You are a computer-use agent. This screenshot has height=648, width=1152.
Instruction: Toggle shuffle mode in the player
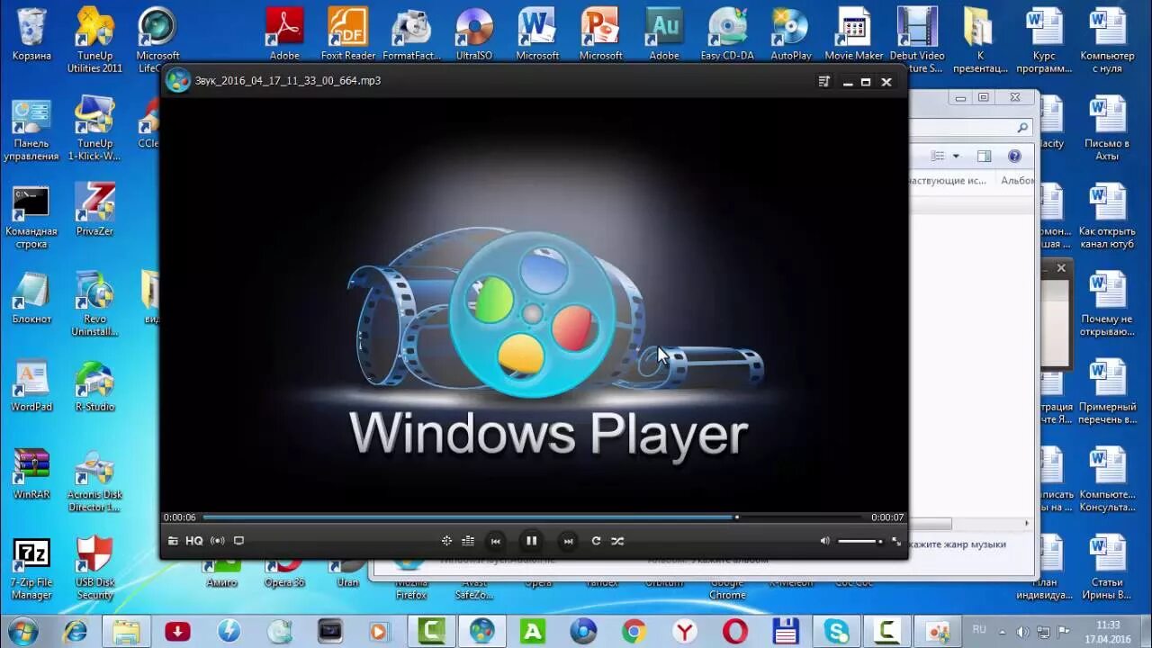617,541
